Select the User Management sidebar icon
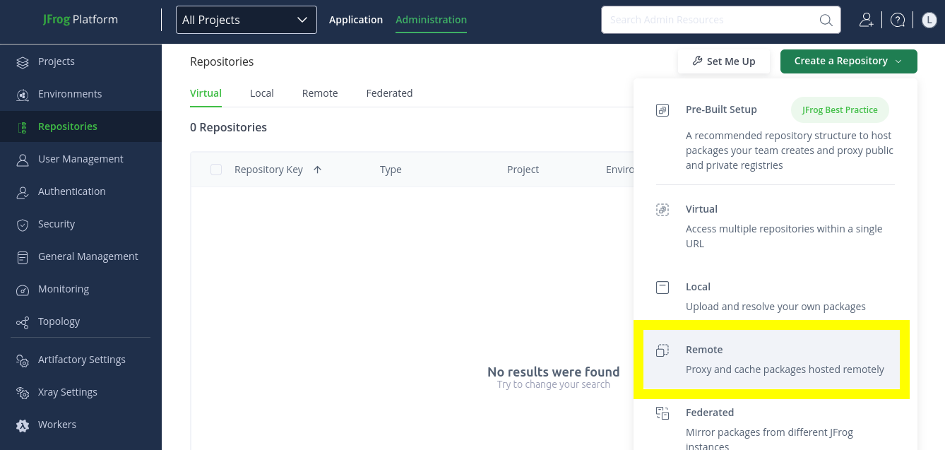 [22, 158]
